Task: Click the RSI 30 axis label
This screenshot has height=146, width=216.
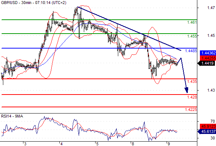Action: [x=213, y=138]
